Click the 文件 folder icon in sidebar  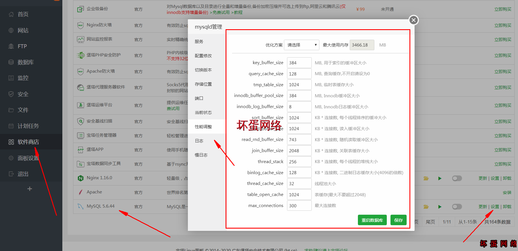(x=11, y=110)
